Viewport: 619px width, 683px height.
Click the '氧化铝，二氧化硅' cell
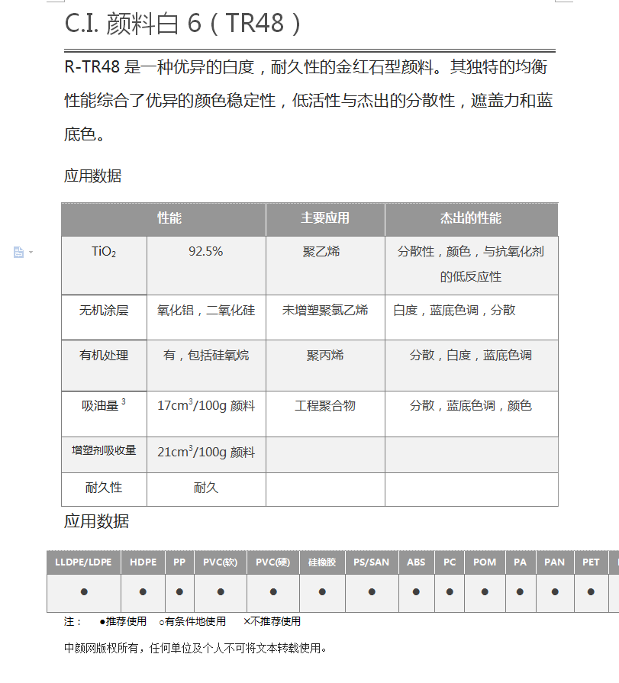[206, 310]
